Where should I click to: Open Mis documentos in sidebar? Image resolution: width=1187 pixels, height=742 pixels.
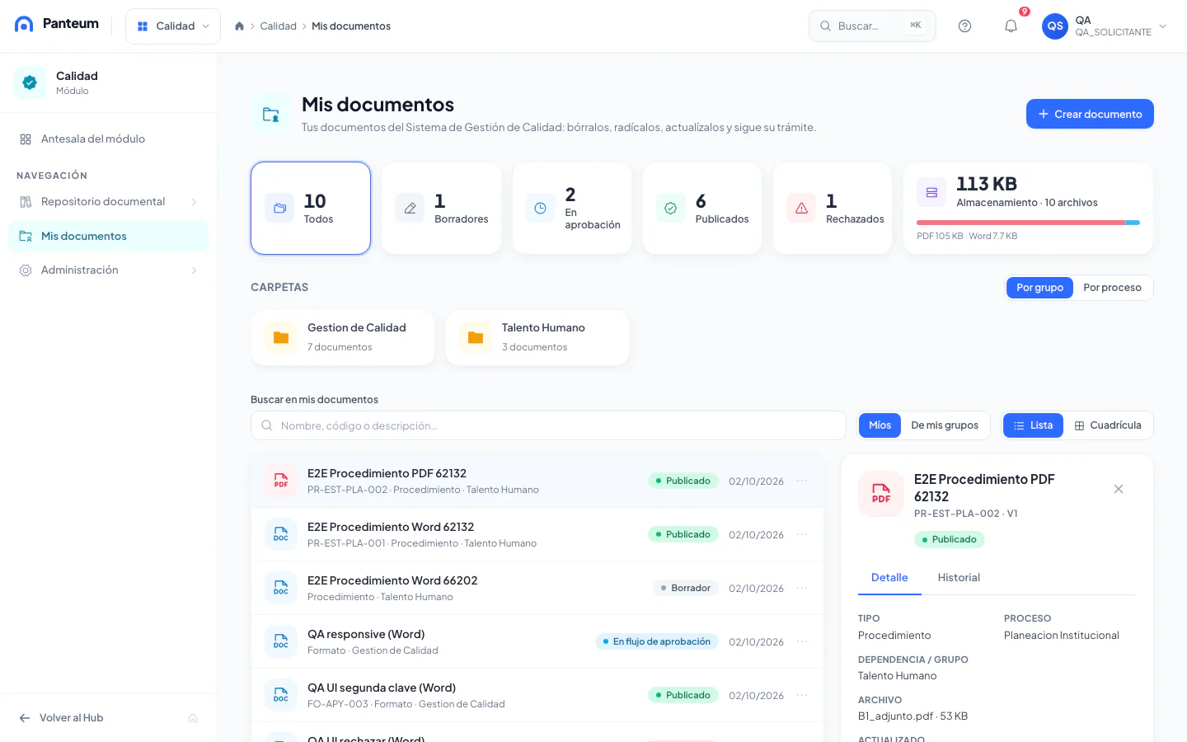[x=108, y=236]
